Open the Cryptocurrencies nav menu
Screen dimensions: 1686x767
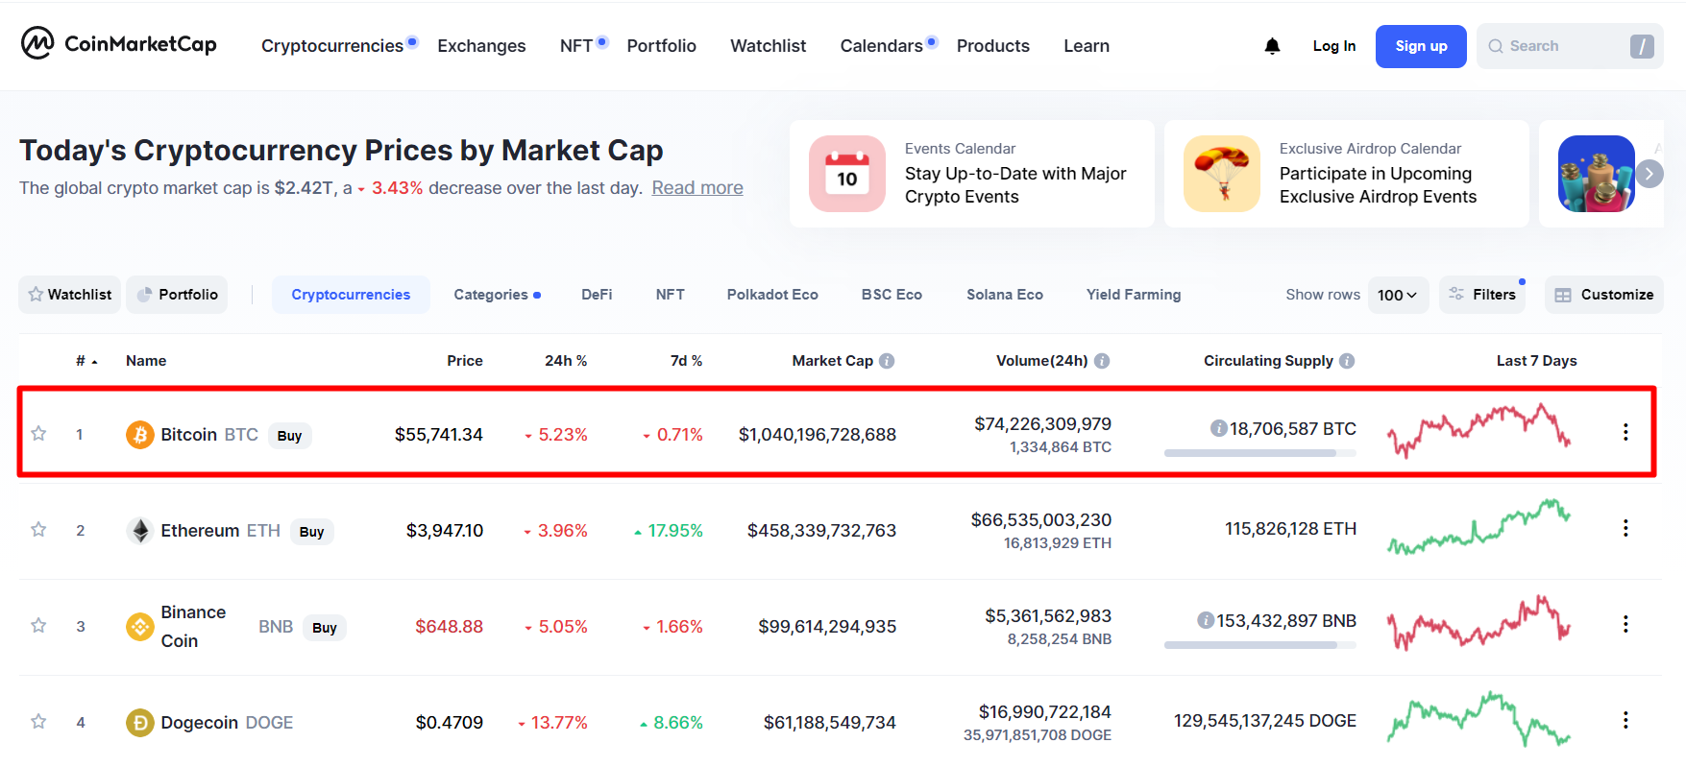click(x=332, y=46)
